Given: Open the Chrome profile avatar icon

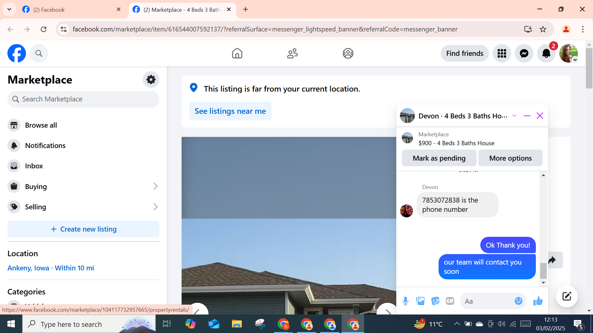Looking at the screenshot, I should 566,29.
